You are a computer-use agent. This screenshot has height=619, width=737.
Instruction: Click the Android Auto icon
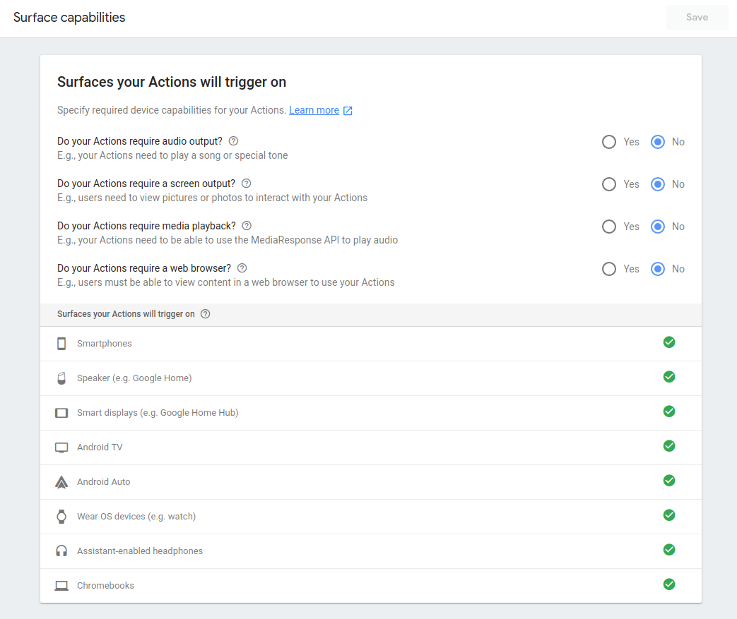61,482
